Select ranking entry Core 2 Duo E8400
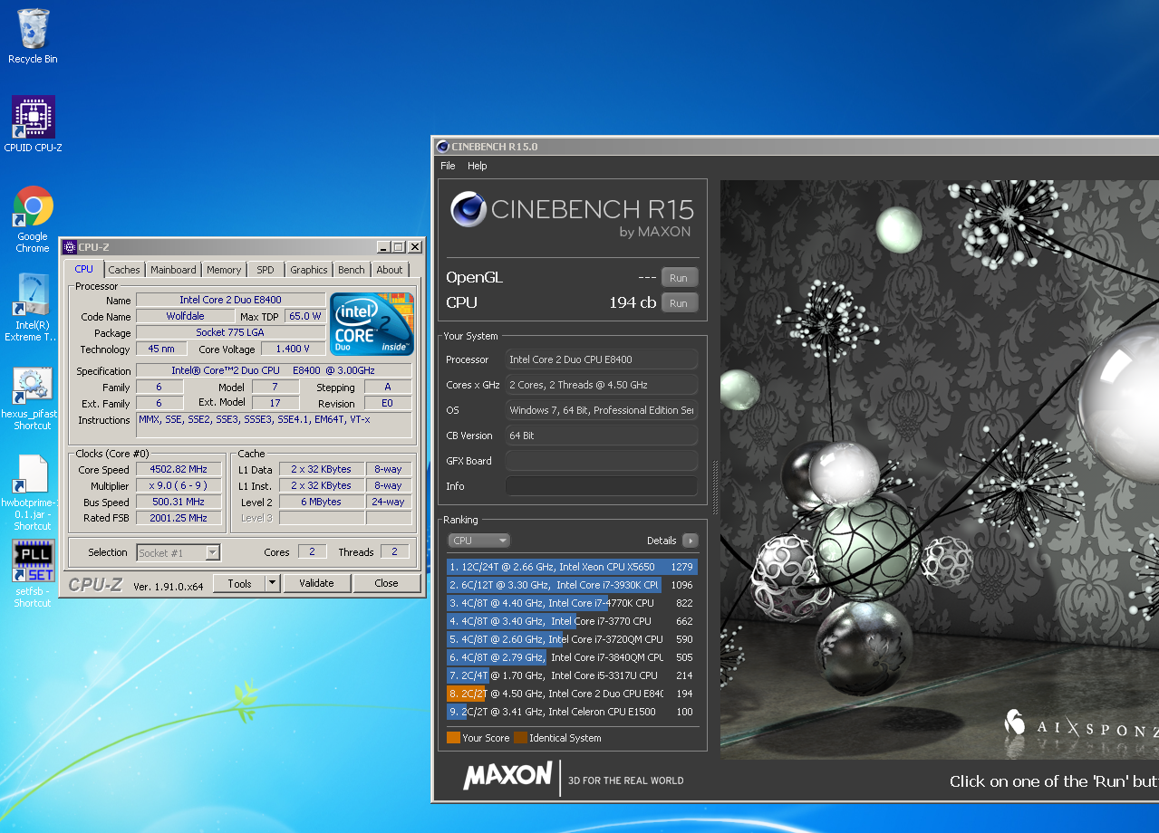This screenshot has height=833, width=1159. click(573, 694)
